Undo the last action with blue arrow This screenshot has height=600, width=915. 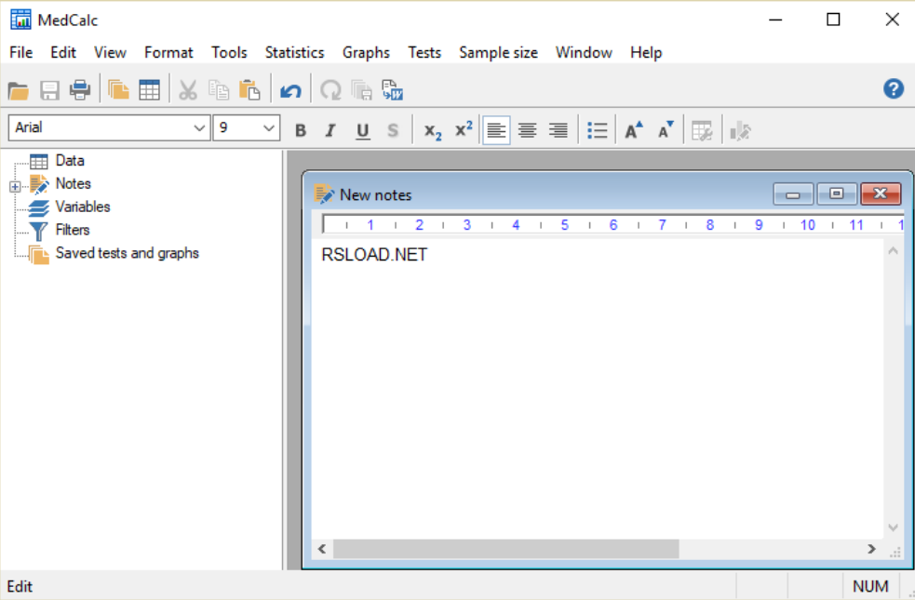point(290,90)
